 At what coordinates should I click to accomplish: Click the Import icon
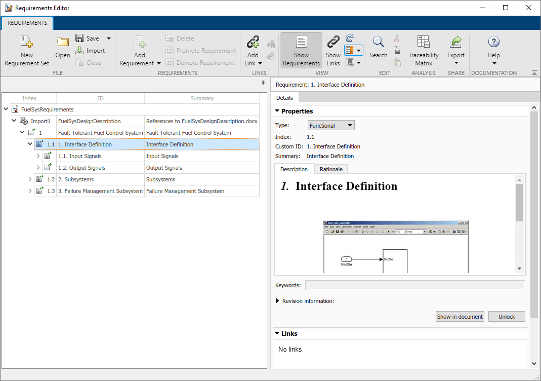(x=79, y=51)
